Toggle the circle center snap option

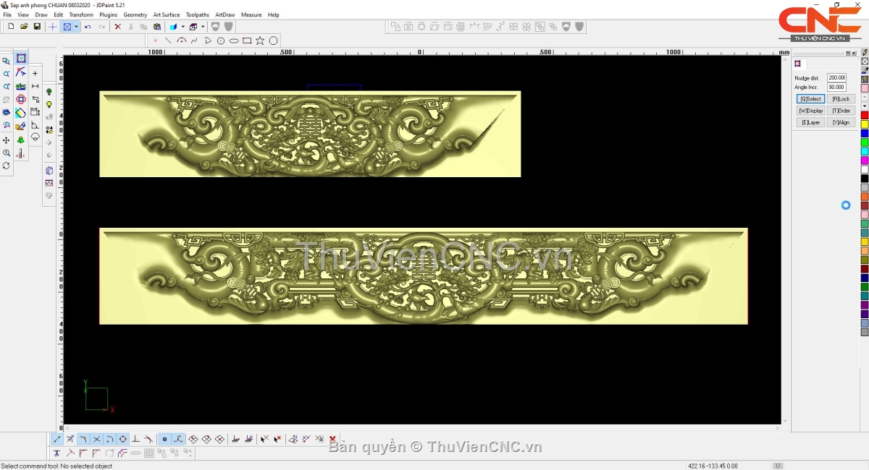(122, 439)
